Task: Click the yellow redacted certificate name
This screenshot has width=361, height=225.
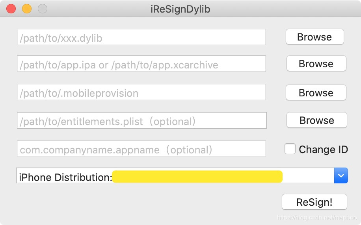Action: click(197, 177)
